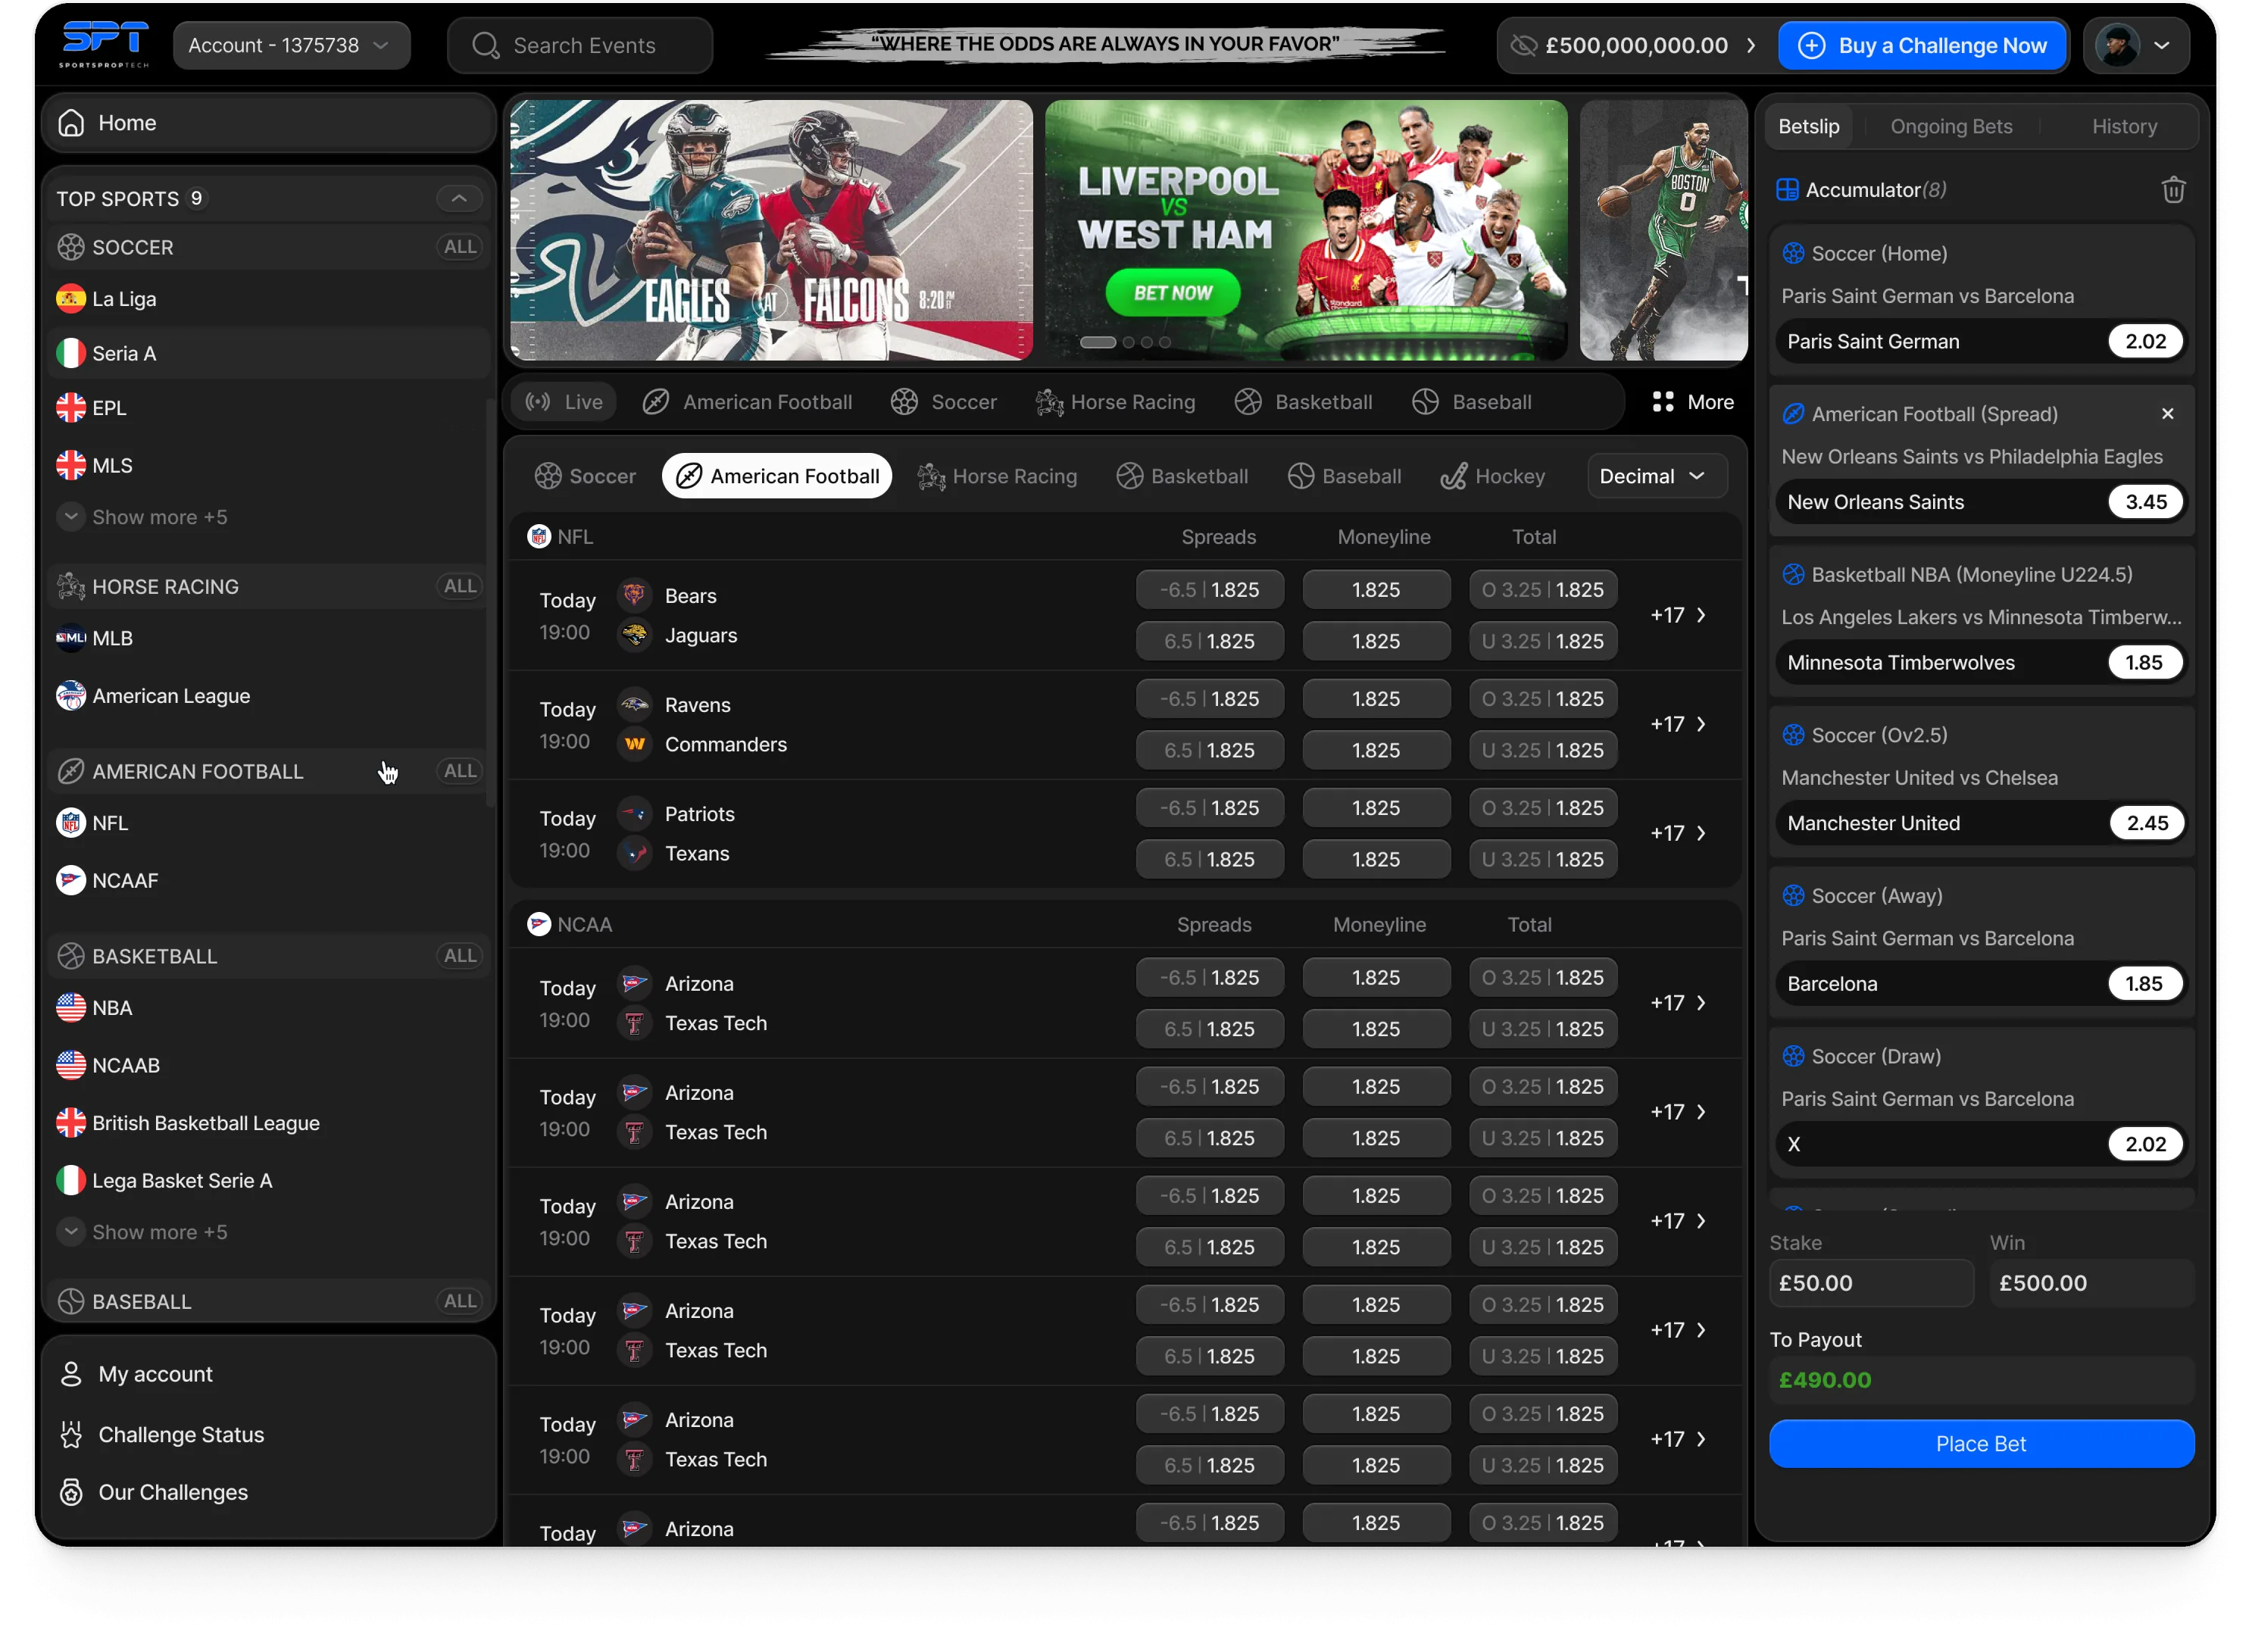Click the SPT SportsPropTech logo
Image resolution: width=2252 pixels, height=1652 pixels.
(x=103, y=45)
